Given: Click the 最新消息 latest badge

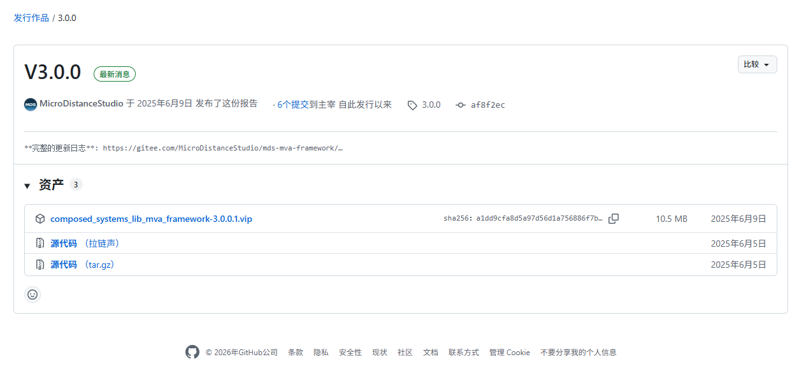Looking at the screenshot, I should [x=115, y=74].
